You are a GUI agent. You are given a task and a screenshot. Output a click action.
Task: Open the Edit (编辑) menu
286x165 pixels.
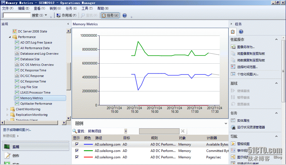(x=23, y=8)
